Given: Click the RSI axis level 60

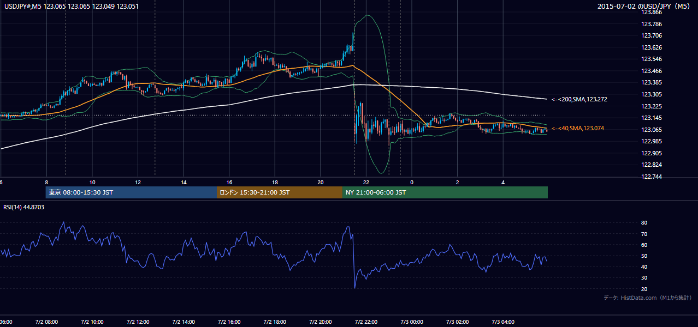Looking at the screenshot, I should point(644,245).
